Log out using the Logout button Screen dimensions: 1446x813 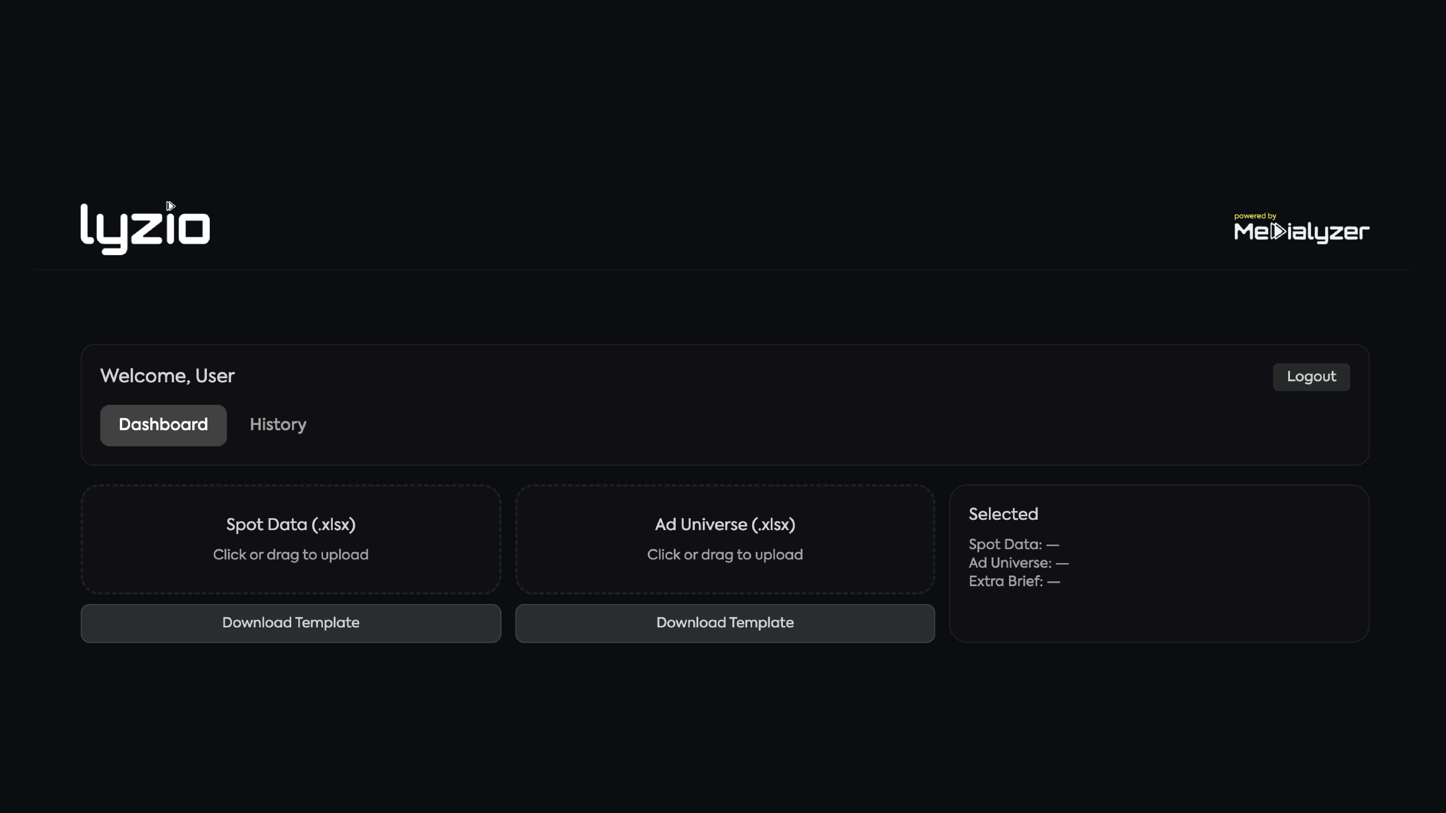pos(1311,376)
